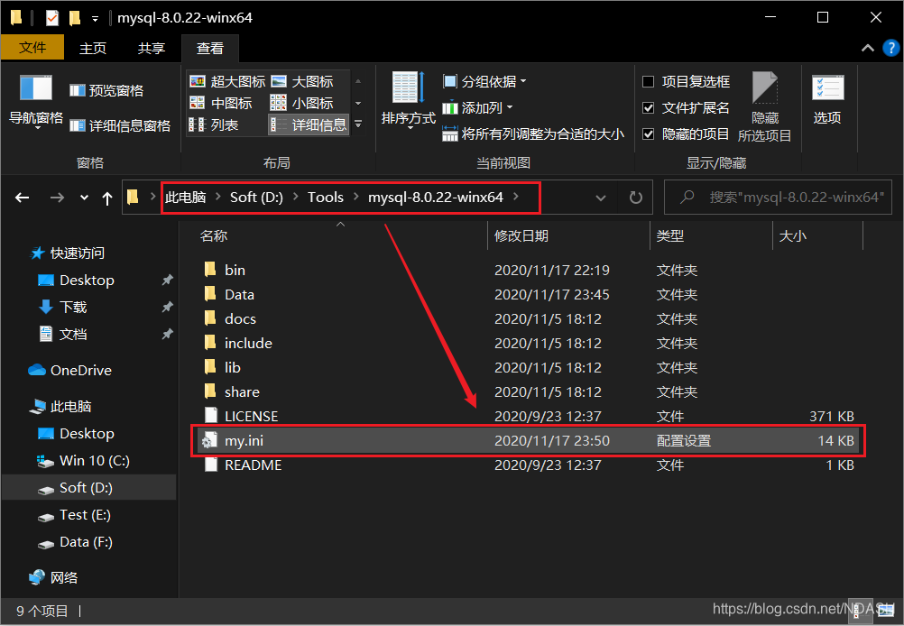Hide selected items using 隐藏所选项目 icon
The height and width of the screenshot is (626, 904).
coord(764,99)
